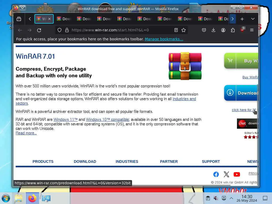Open DOWNLOAD navigation menu

coord(85,161)
